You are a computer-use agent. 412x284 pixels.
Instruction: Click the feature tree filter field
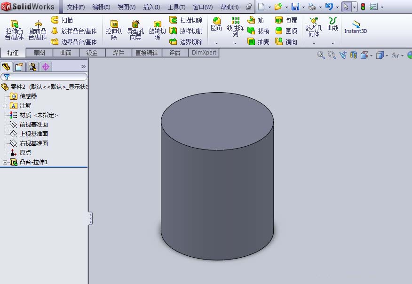44,77
